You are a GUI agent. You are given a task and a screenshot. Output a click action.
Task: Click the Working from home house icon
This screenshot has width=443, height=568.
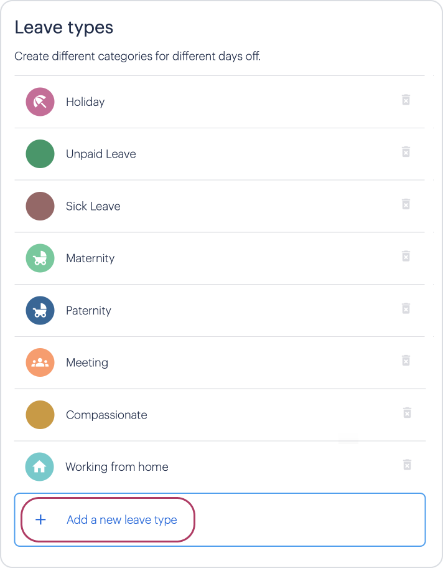[x=39, y=467]
